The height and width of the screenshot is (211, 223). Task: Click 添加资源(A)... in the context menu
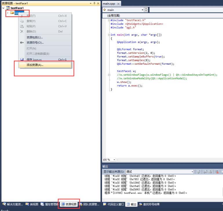coord(35,65)
